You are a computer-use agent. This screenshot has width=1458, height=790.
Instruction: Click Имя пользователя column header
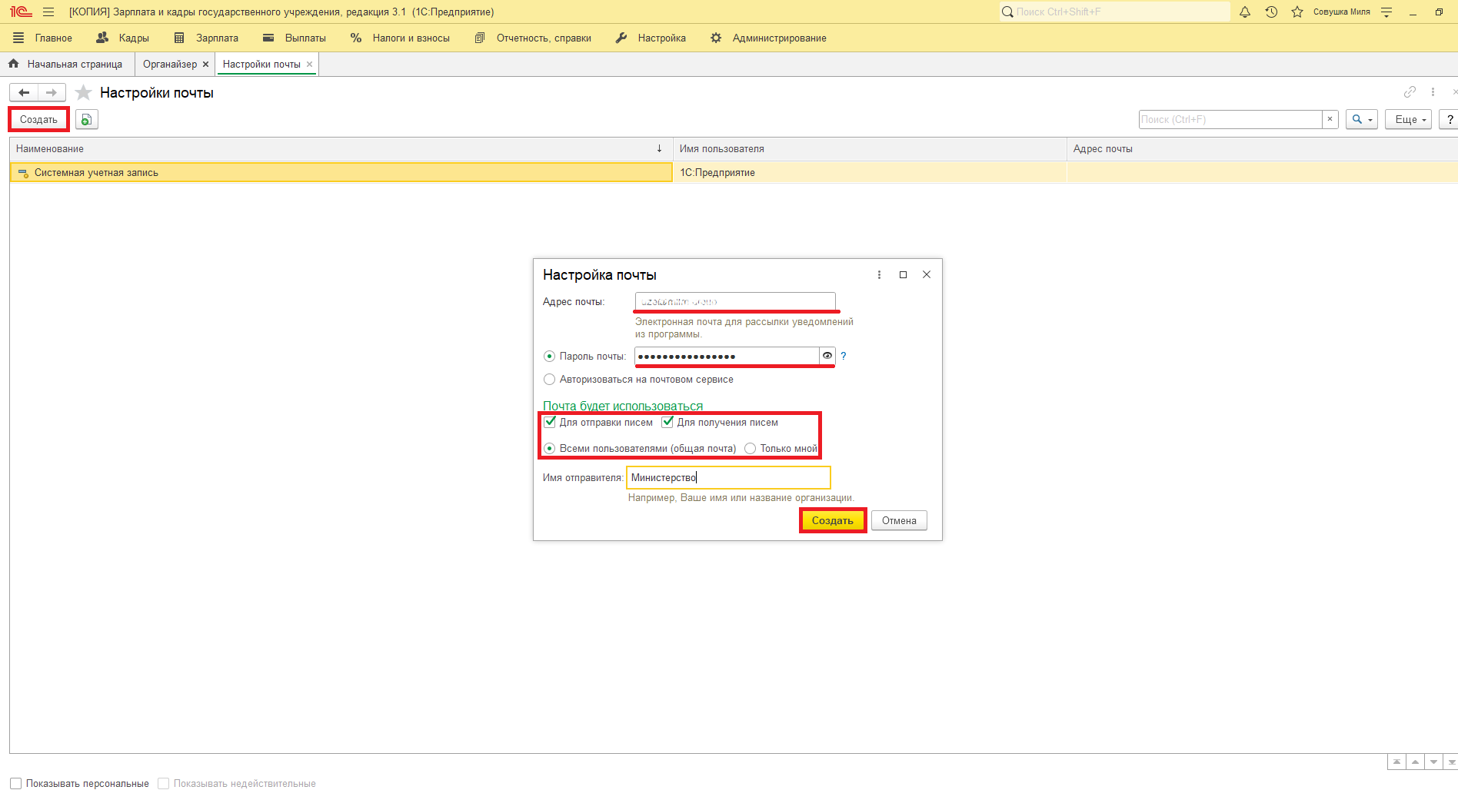(870, 149)
